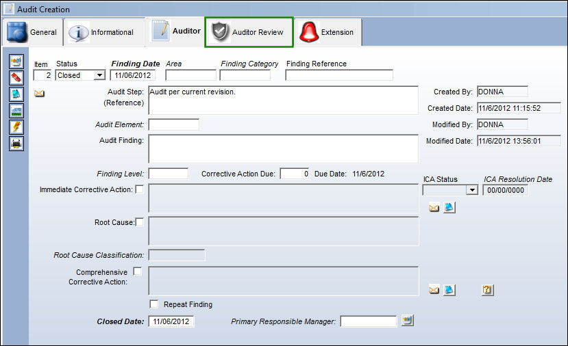Open the ICA Status dropdown

(x=472, y=190)
